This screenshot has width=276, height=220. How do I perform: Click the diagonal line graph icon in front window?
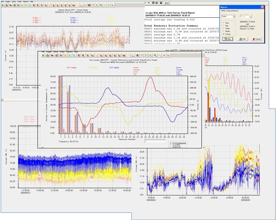click(x=97, y=55)
